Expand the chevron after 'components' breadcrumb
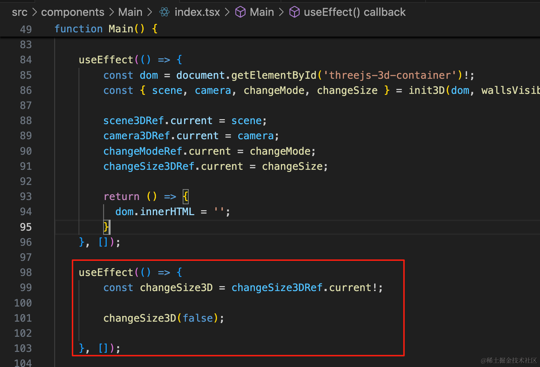The width and height of the screenshot is (540, 367). (x=112, y=12)
